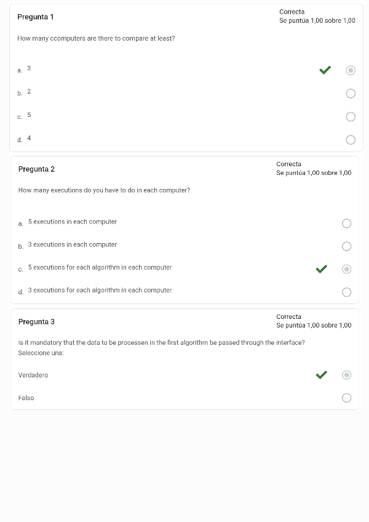Click the 'Pregunta 2' heading
The image size is (369, 522).
coord(36,169)
